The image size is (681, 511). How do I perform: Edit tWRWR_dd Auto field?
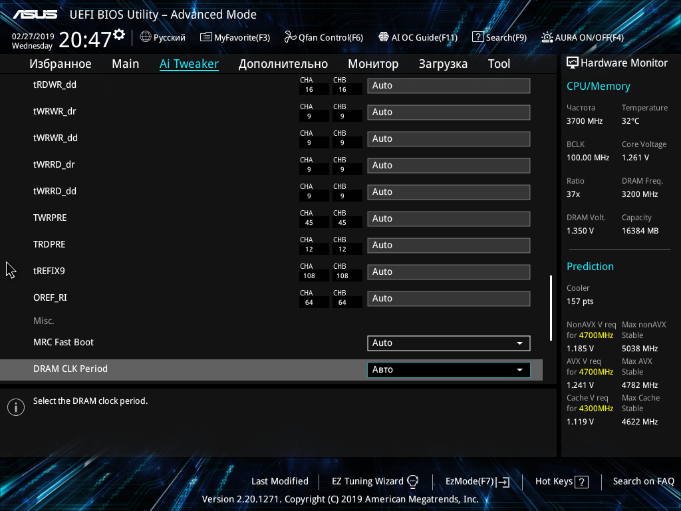pyautogui.click(x=449, y=138)
